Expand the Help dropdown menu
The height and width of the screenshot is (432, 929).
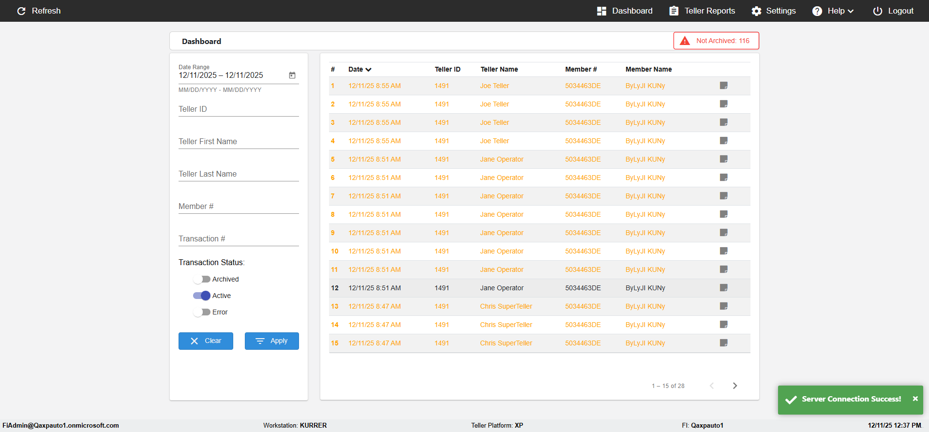click(x=833, y=11)
